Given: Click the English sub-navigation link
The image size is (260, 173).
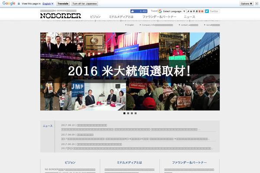Looking at the screenshot, I should [130, 25].
